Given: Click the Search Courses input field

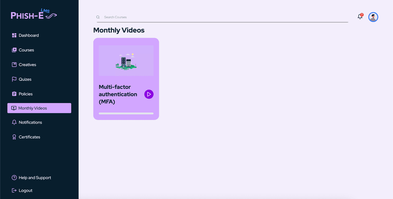Looking at the screenshot, I should click(223, 17).
